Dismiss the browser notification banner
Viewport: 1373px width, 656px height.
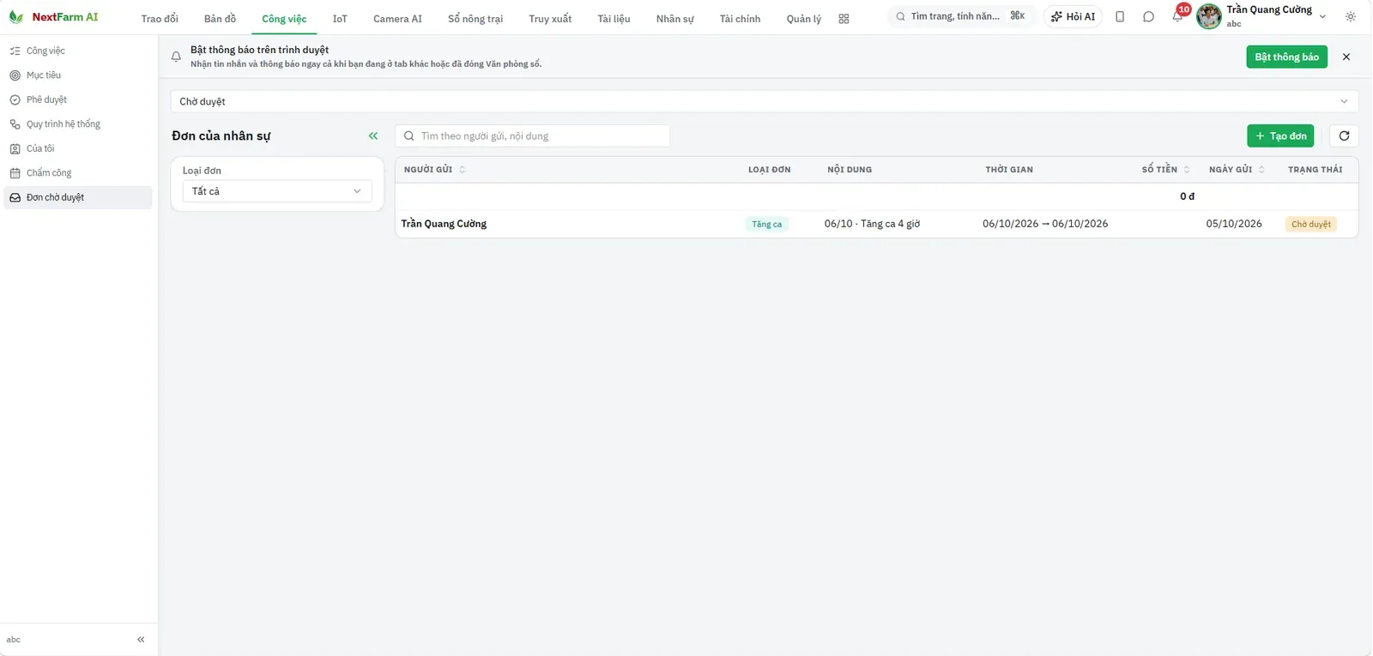pyautogui.click(x=1346, y=57)
